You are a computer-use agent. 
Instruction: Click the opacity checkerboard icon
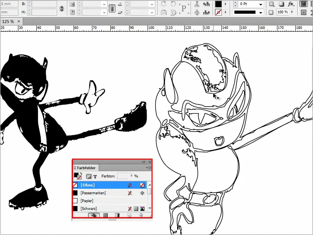point(271,13)
